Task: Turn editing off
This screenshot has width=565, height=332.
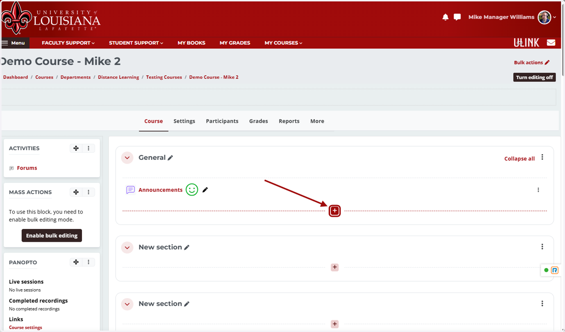Action: [x=534, y=77]
